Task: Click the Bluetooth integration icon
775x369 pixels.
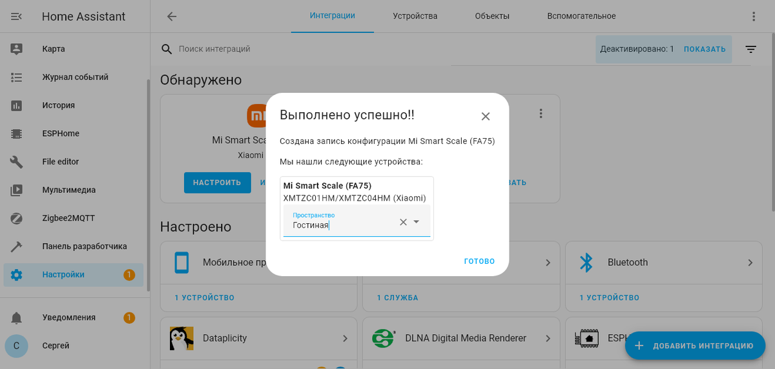Action: 586,263
